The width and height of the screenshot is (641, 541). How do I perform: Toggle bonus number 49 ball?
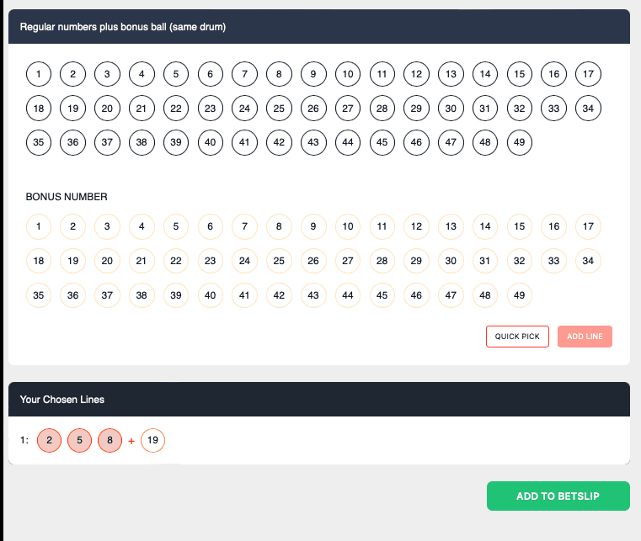click(x=520, y=295)
